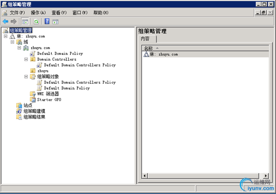Click the horizontal scrollbar left arrow
This screenshot has height=194, width=276.
point(145,175)
